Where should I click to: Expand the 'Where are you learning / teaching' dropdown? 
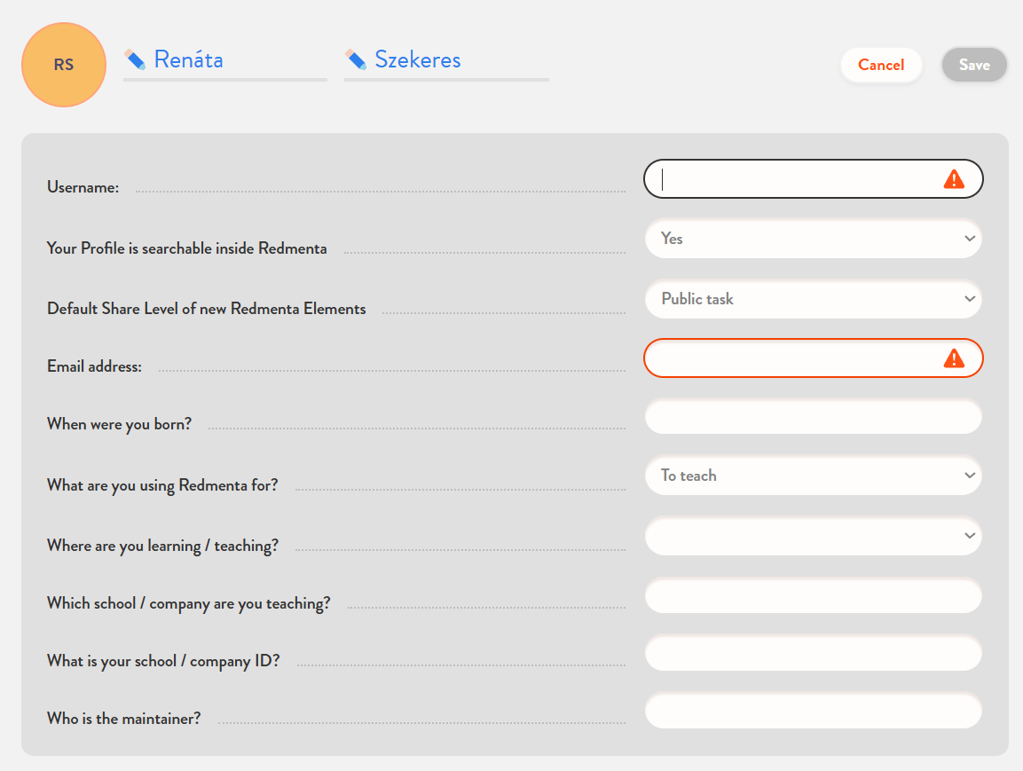[813, 536]
